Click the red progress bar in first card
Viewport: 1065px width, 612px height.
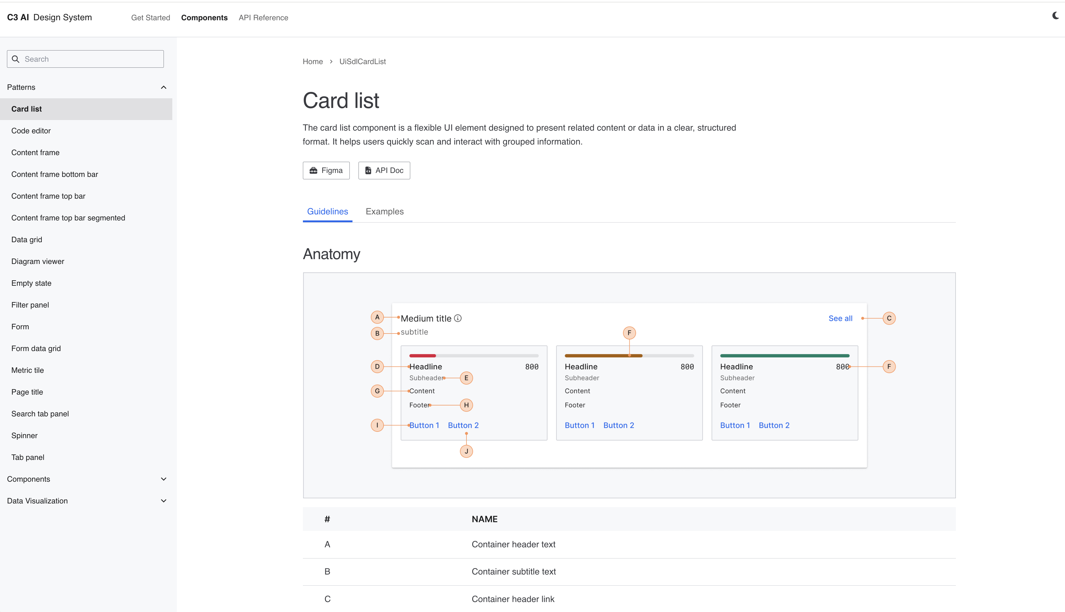(x=423, y=356)
